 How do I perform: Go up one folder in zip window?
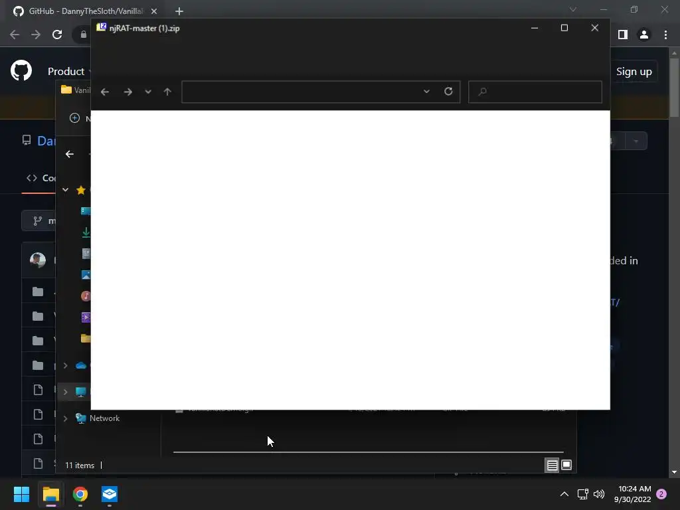click(x=167, y=92)
